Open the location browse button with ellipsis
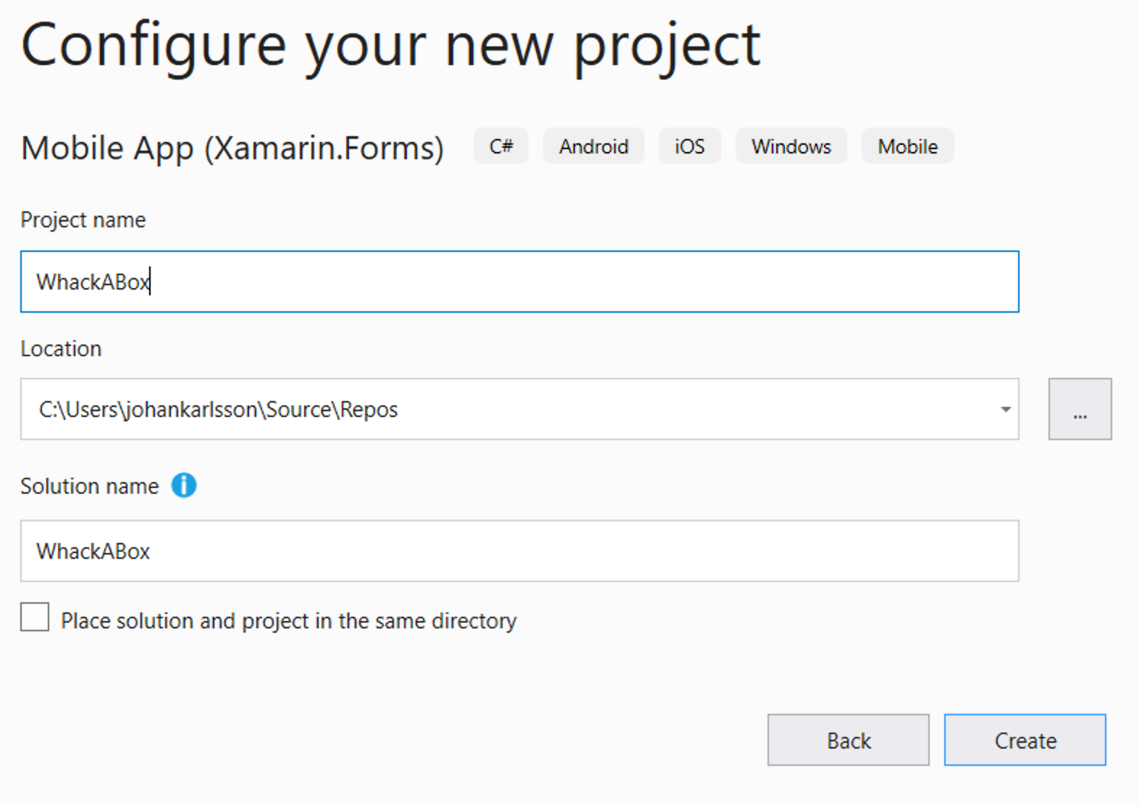The image size is (1139, 805). tap(1080, 409)
